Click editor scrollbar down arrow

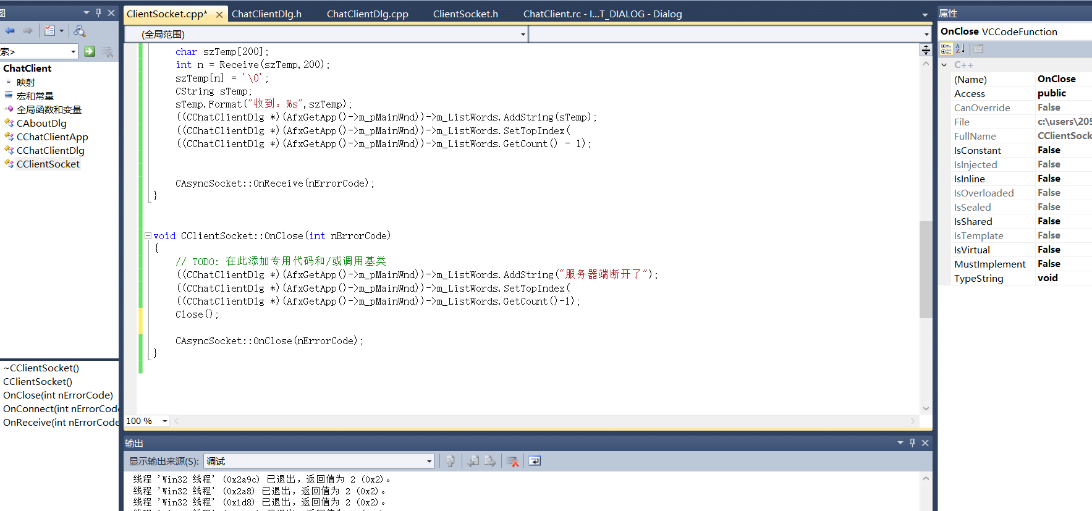(x=926, y=408)
